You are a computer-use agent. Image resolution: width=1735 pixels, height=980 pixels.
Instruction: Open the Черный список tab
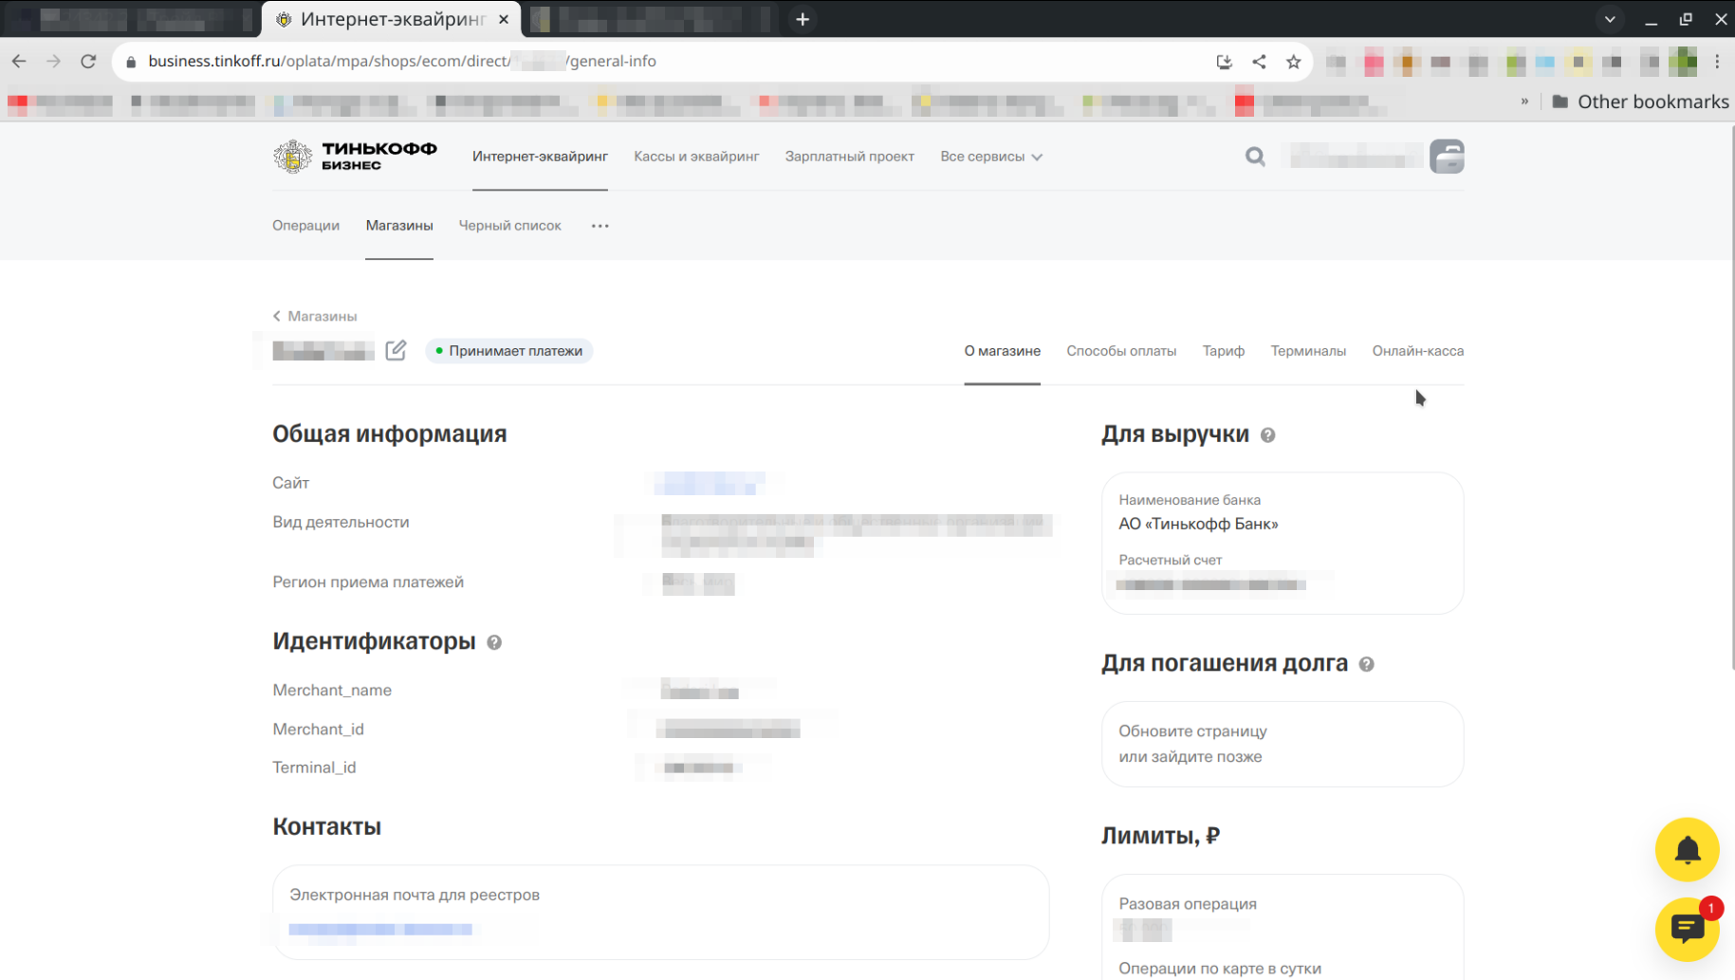click(x=509, y=226)
